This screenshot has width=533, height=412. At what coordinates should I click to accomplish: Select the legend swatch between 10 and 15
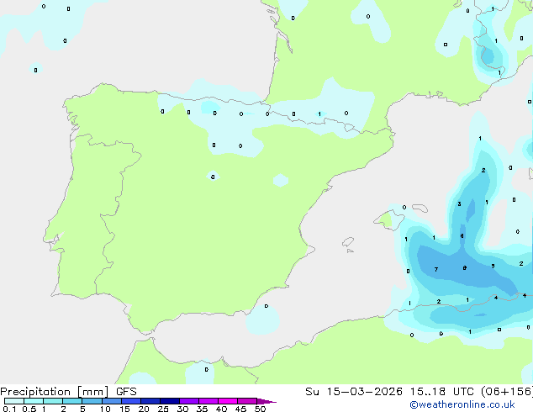(x=111, y=401)
